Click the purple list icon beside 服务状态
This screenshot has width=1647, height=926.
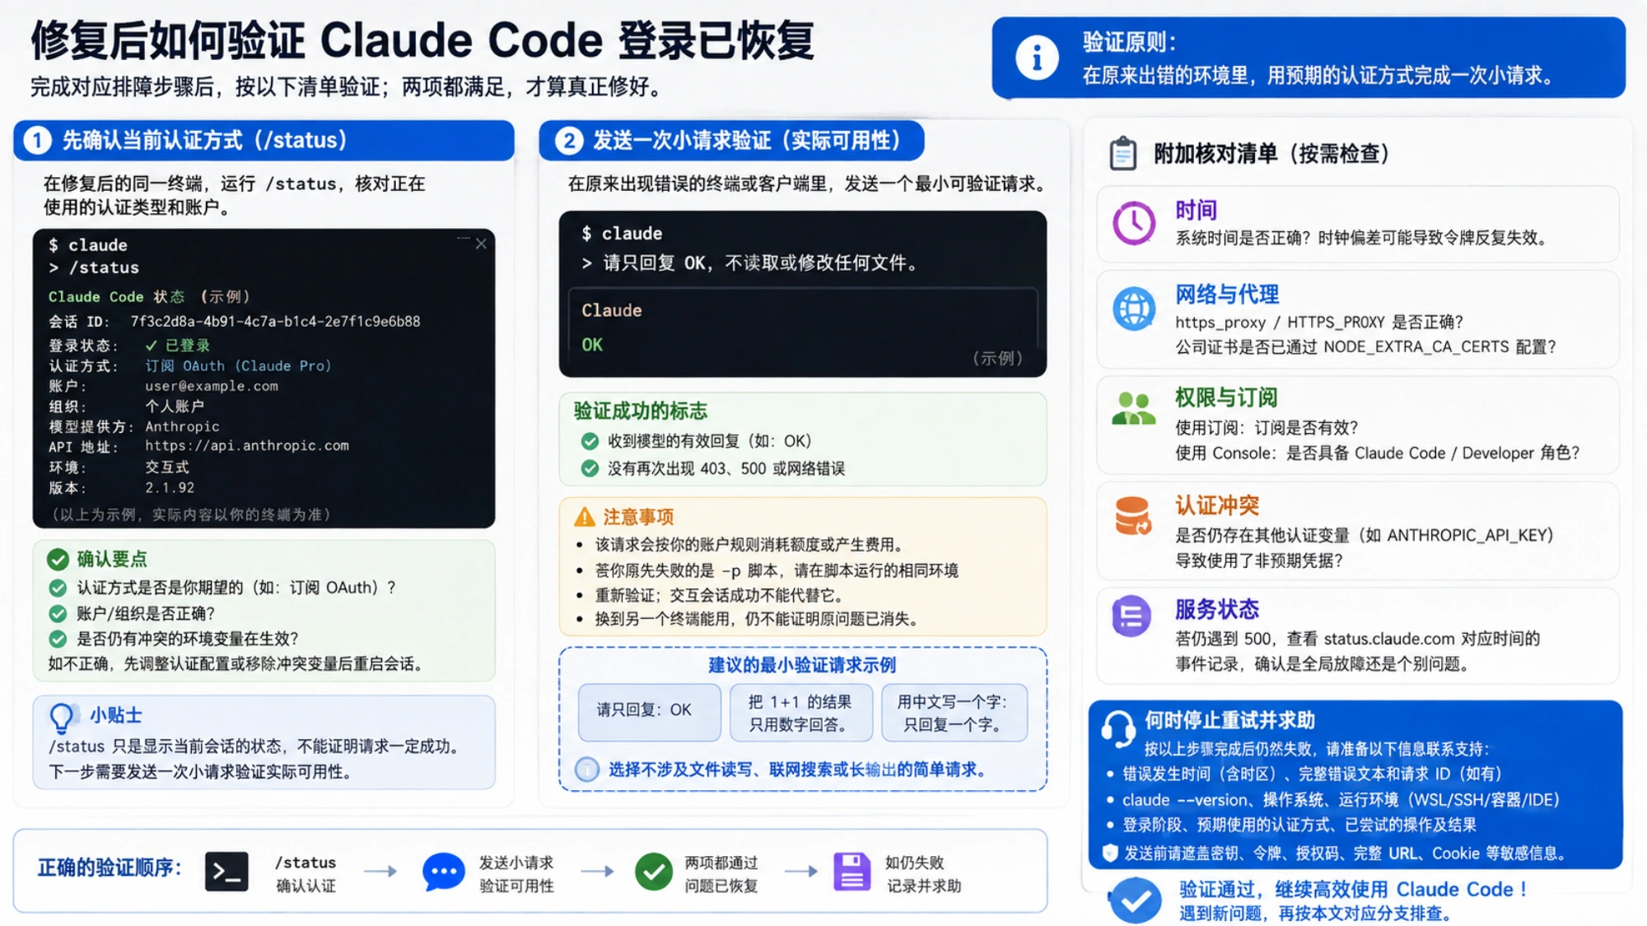coord(1131,616)
